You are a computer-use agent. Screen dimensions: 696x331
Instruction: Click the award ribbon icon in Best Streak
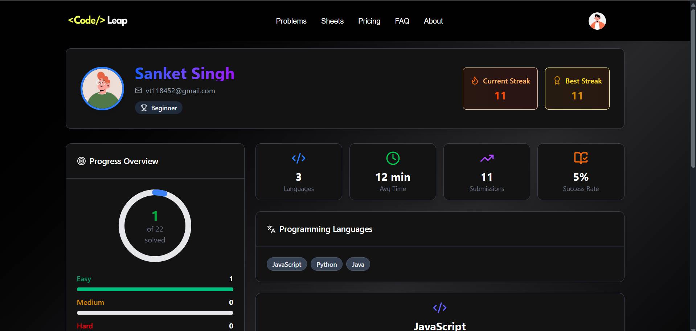coord(557,81)
